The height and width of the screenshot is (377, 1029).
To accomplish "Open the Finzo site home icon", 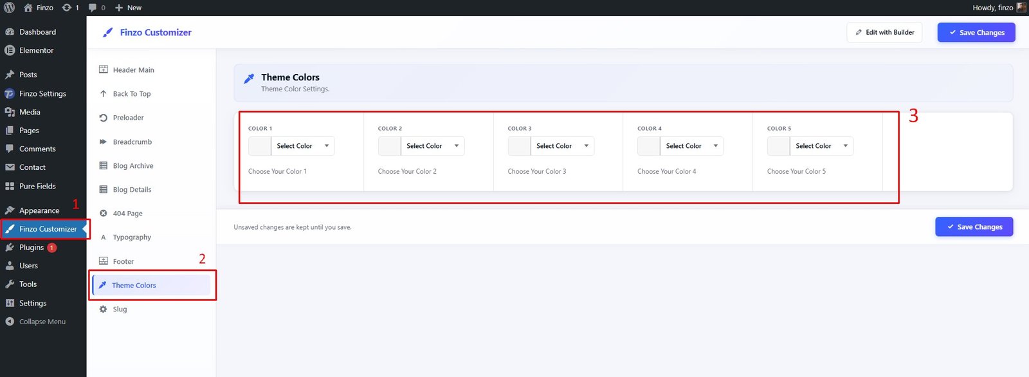I will [x=28, y=8].
